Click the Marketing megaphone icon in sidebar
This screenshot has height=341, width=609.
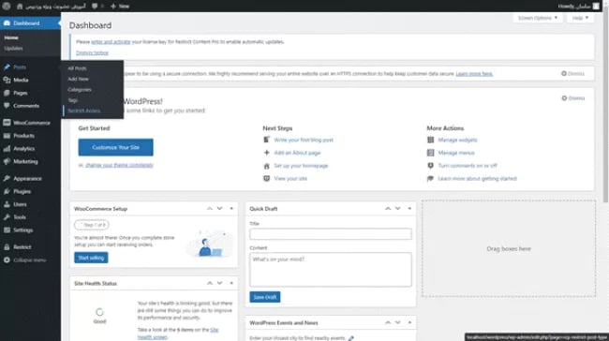tap(7, 161)
